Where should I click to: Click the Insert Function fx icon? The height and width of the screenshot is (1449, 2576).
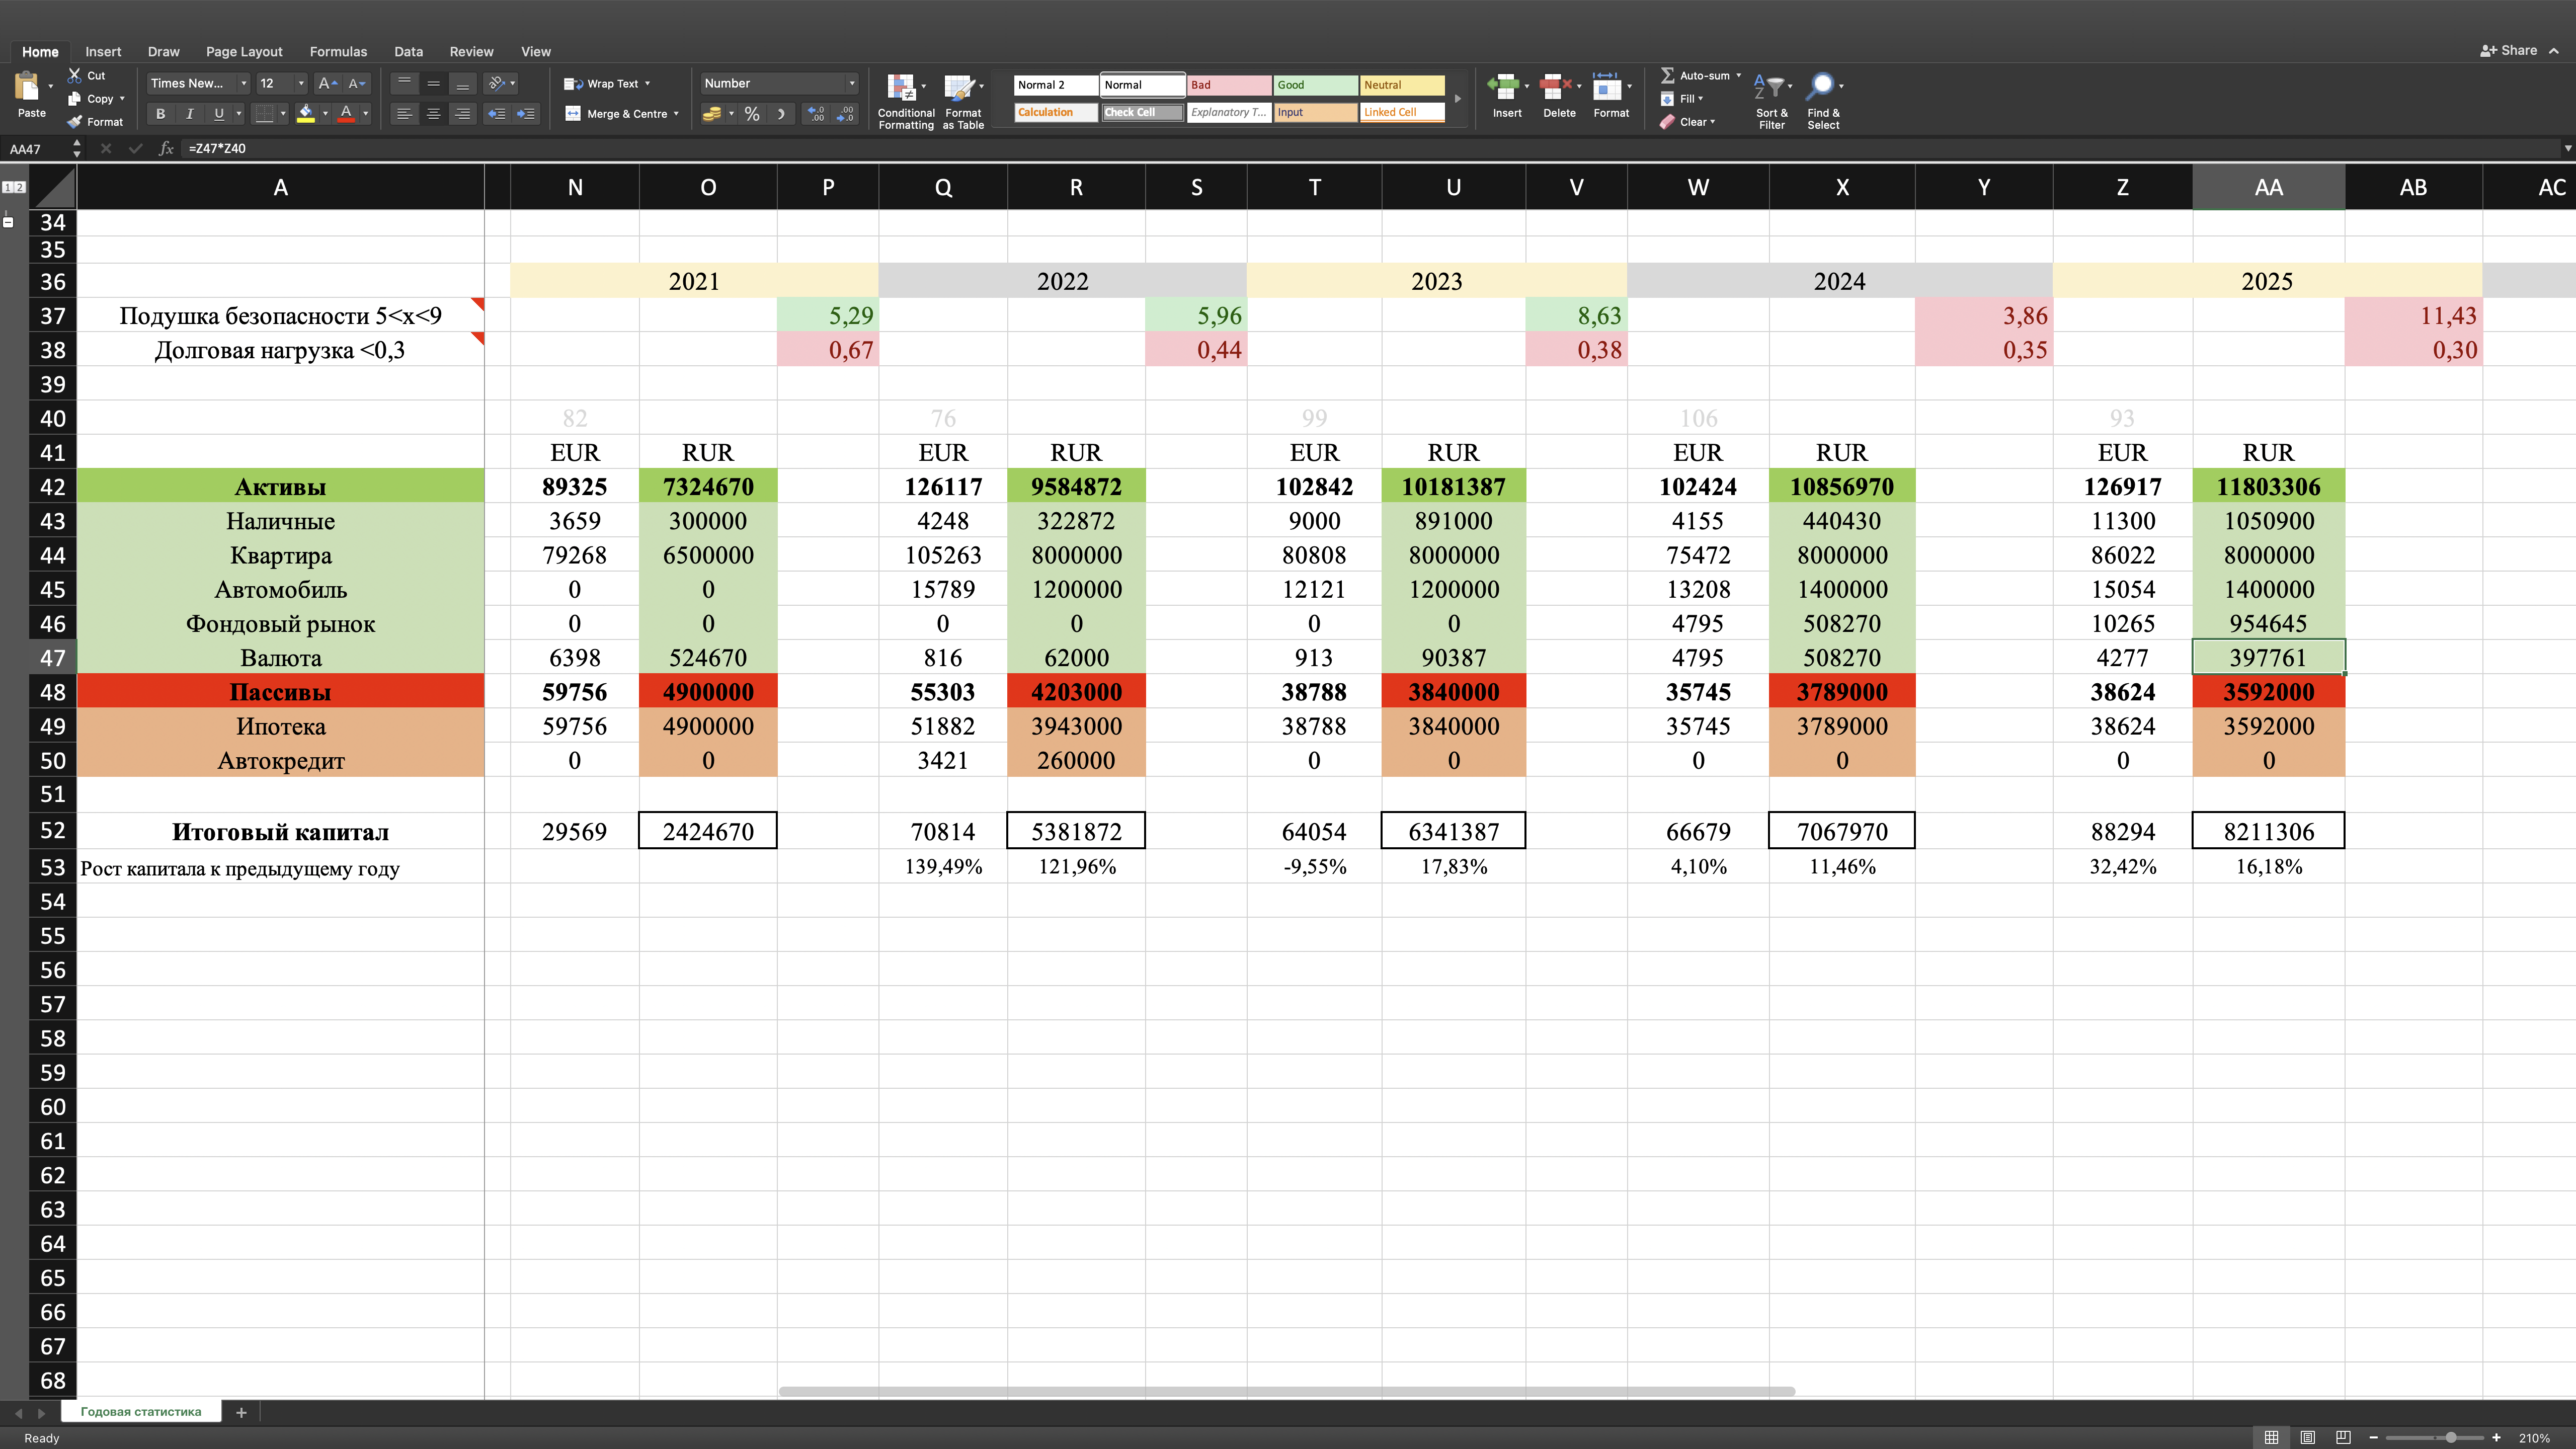tap(167, 148)
